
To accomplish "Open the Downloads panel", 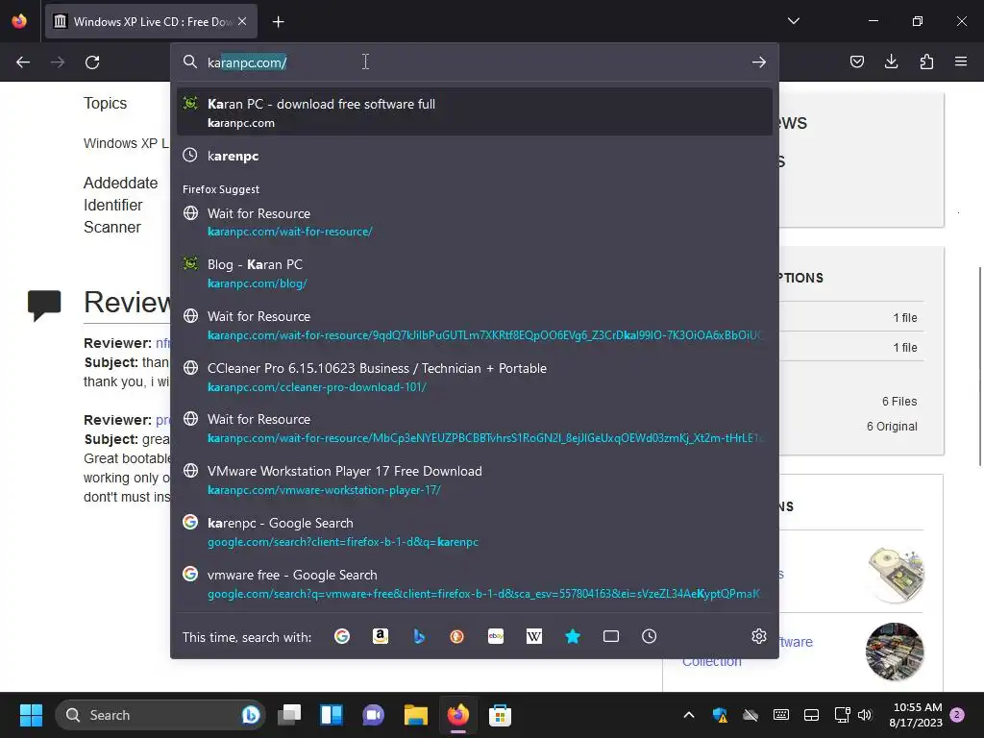I will (891, 61).
